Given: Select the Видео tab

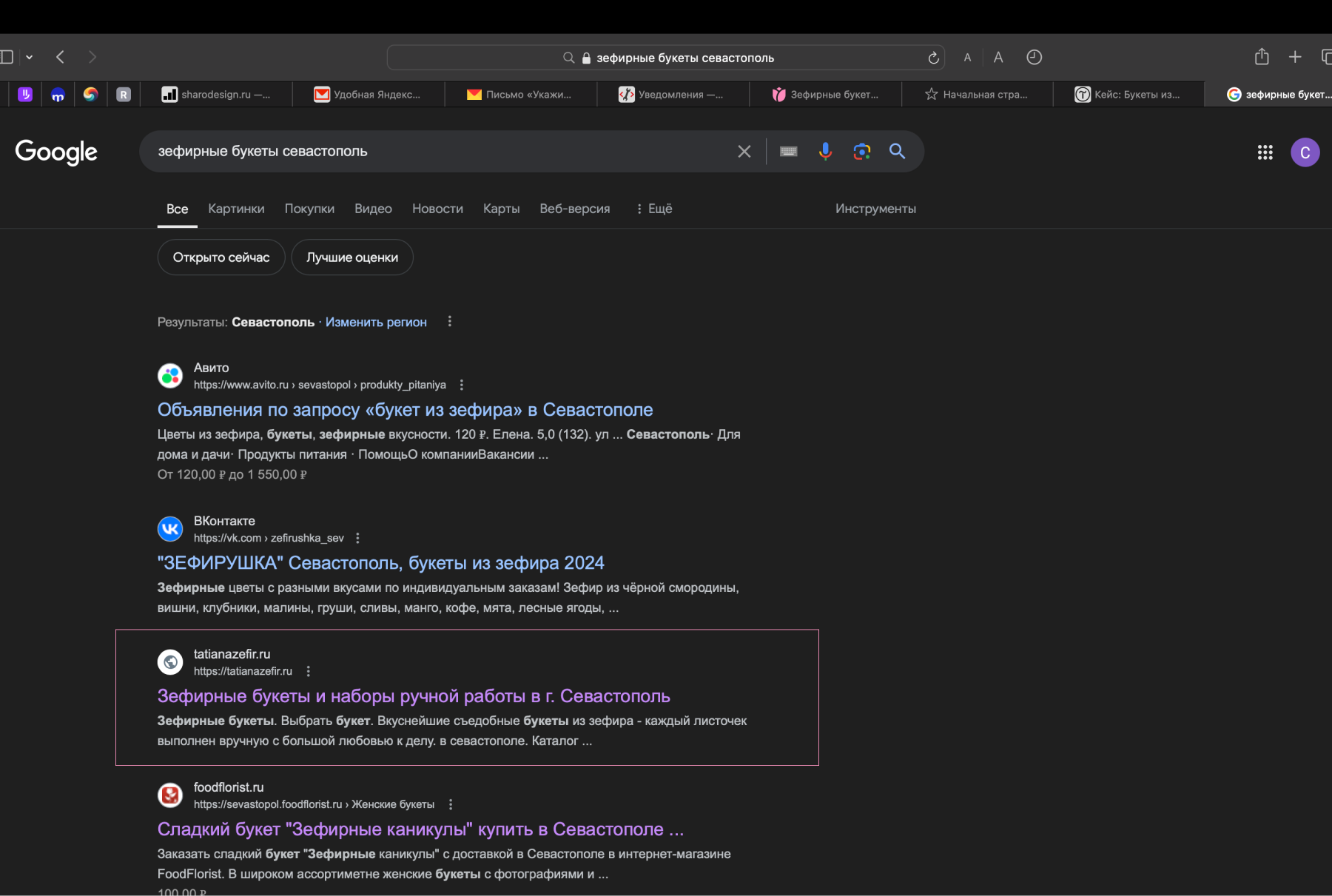Looking at the screenshot, I should [x=373, y=209].
